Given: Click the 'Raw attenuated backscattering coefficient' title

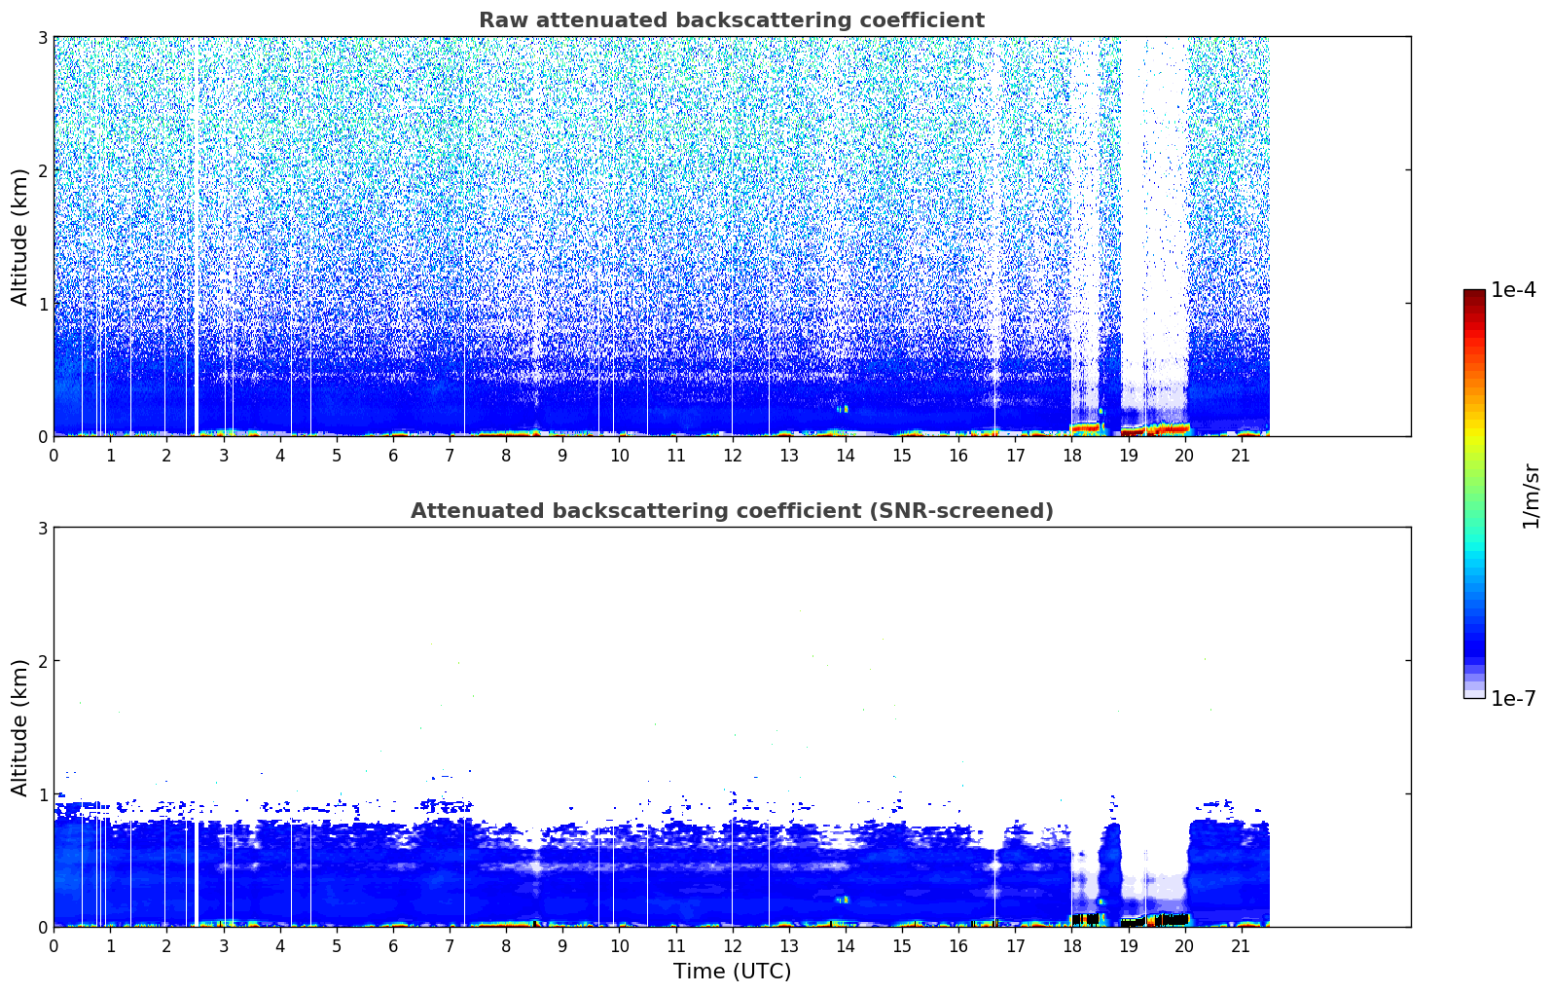Looking at the screenshot, I should tap(732, 20).
